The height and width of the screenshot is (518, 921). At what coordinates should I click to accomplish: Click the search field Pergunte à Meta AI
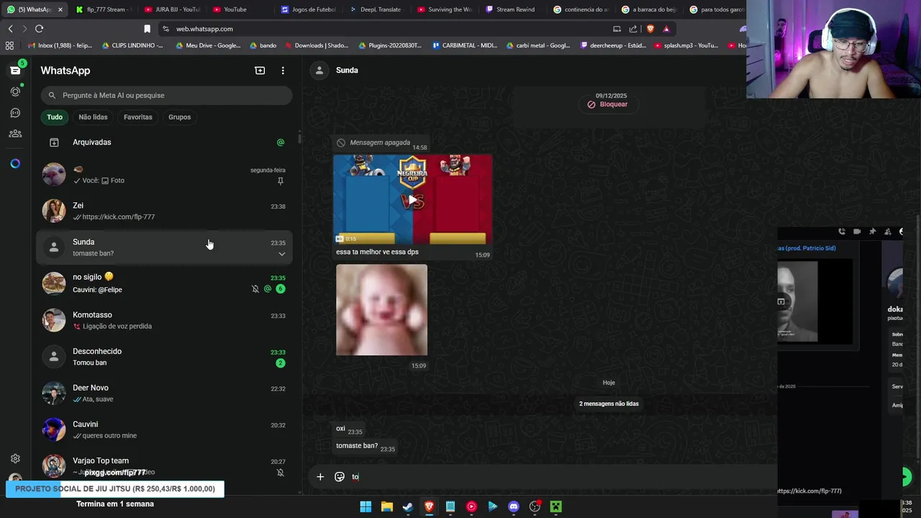pos(166,95)
